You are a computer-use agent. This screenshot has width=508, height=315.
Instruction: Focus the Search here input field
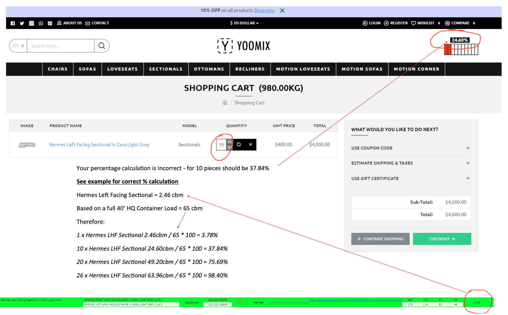tap(61, 46)
